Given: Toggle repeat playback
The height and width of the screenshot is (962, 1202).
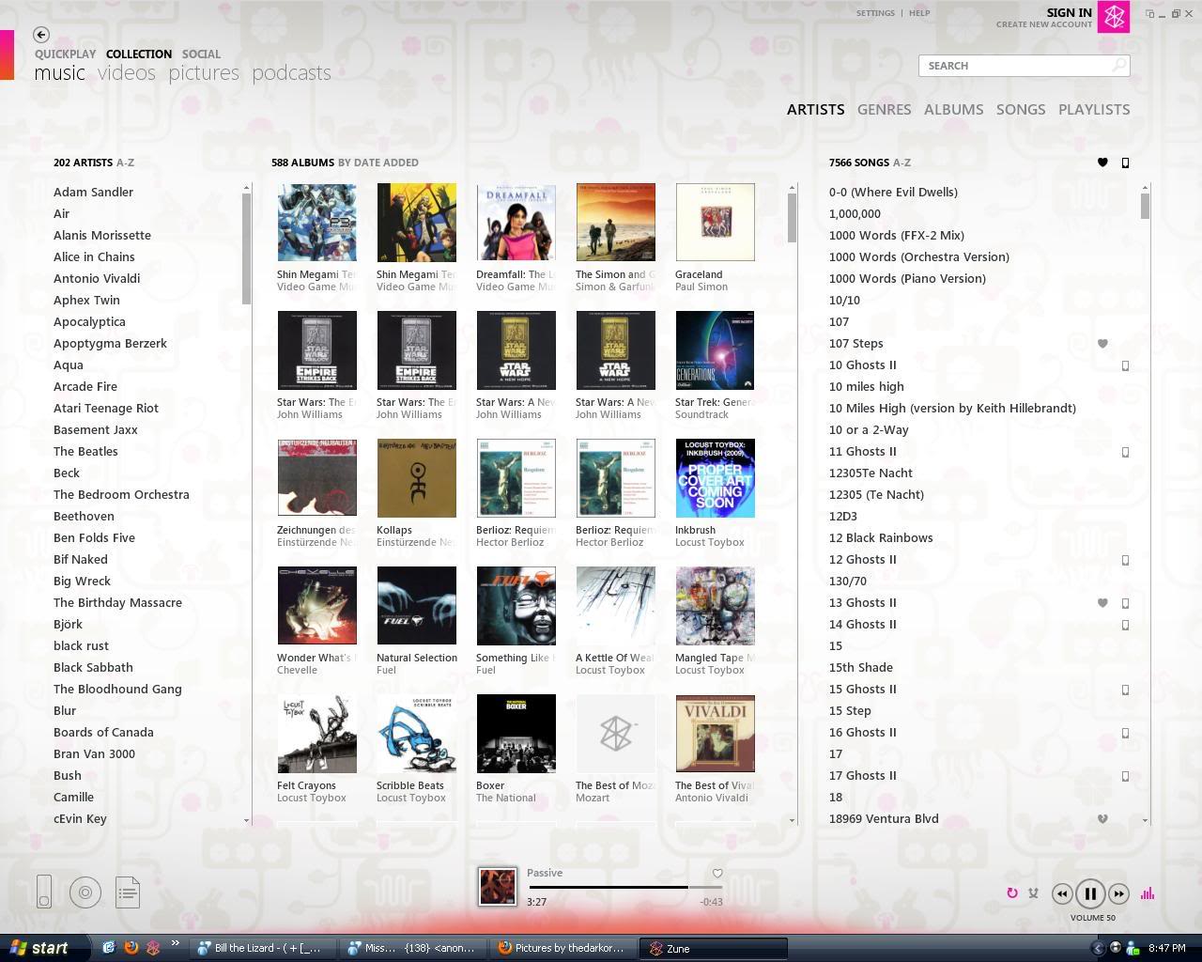Looking at the screenshot, I should (x=1012, y=893).
